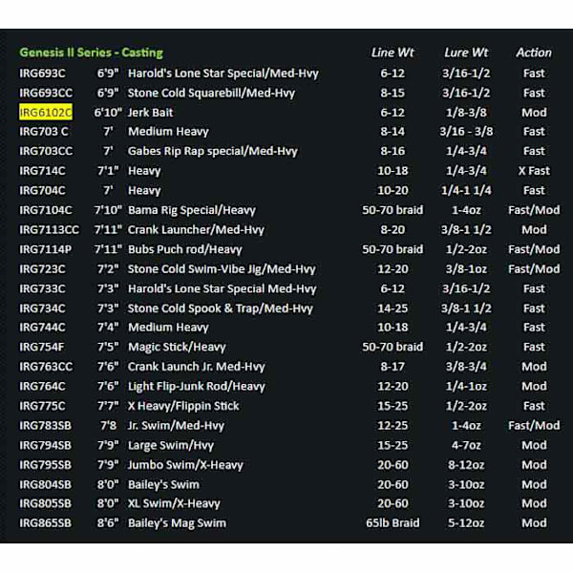Click Stone Cold Squarebill/Med-Hvy description
The width and height of the screenshot is (573, 573).
[211, 93]
